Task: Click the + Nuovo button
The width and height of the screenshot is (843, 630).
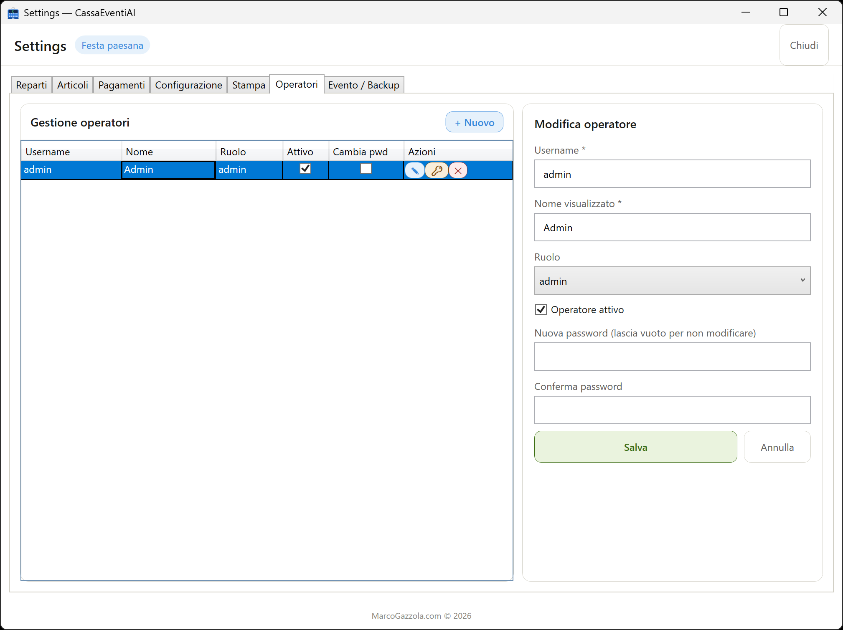Action: [474, 122]
